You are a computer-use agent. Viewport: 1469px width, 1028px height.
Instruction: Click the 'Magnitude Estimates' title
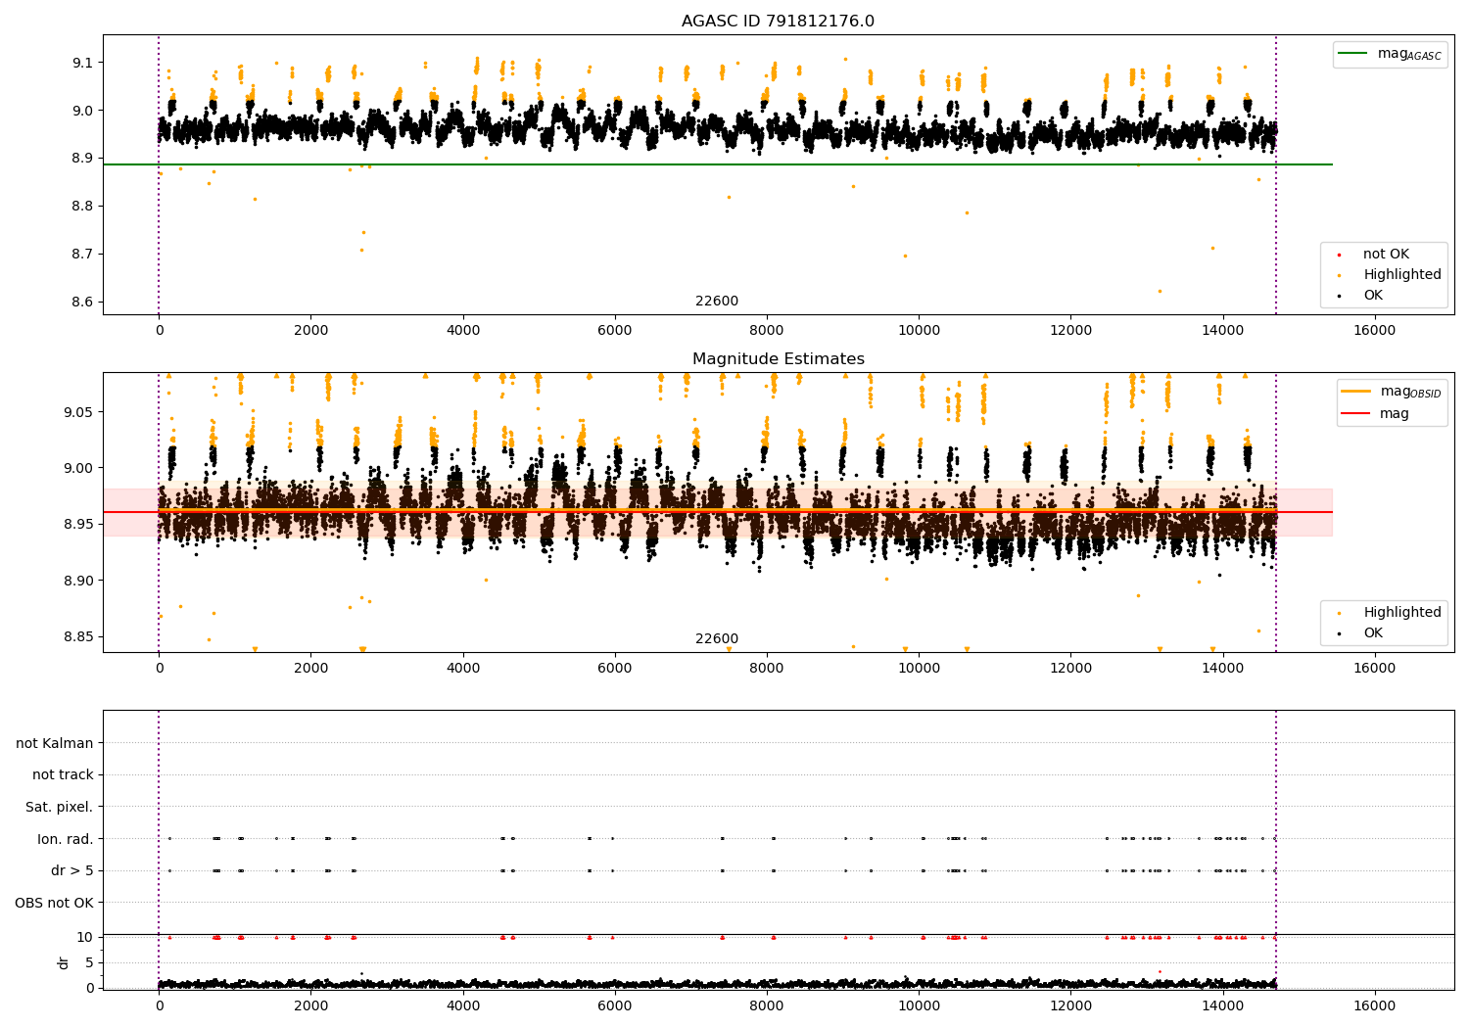[778, 359]
